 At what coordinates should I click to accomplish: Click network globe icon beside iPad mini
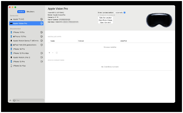pos(41,45)
